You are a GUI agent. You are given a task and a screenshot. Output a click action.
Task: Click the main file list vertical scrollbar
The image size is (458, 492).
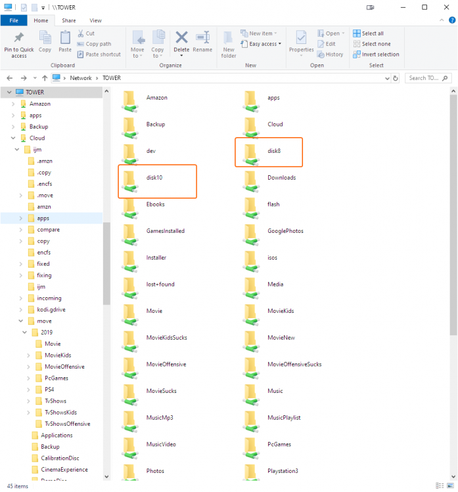[x=453, y=215]
